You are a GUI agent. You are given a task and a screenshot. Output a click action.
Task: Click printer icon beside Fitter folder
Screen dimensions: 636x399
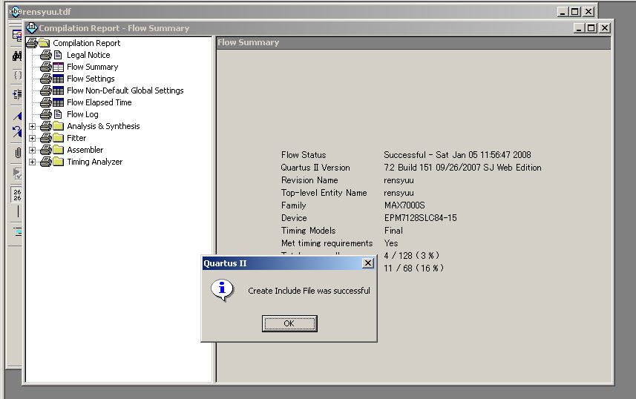46,138
